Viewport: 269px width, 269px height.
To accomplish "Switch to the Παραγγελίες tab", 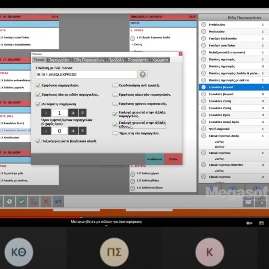I will click(x=59, y=60).
